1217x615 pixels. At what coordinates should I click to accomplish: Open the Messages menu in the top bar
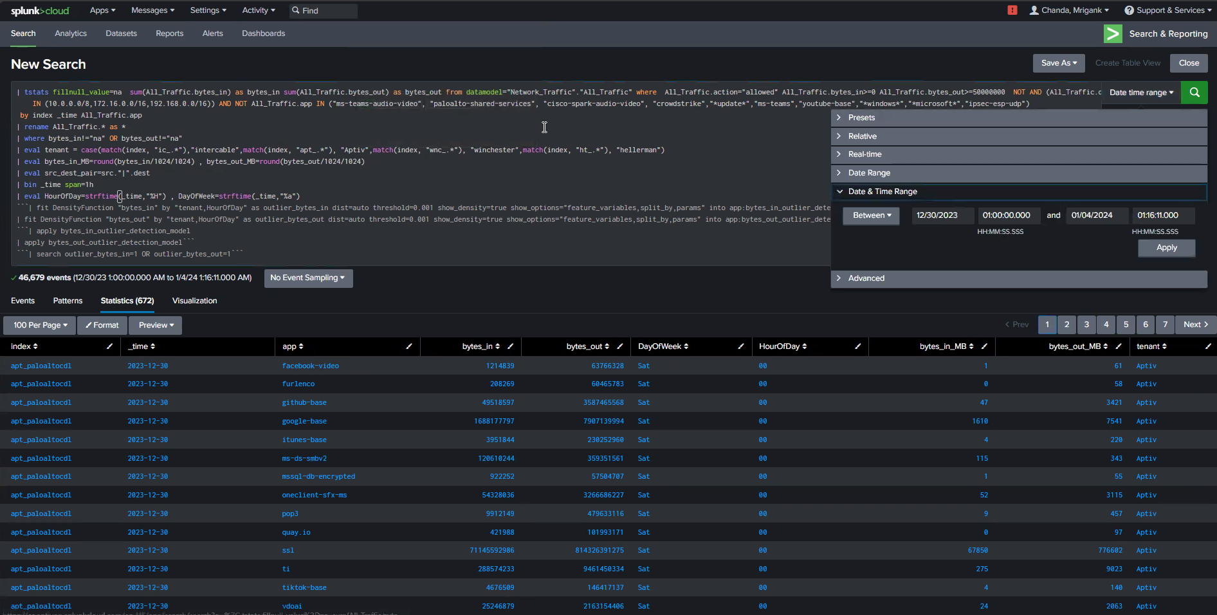152,10
